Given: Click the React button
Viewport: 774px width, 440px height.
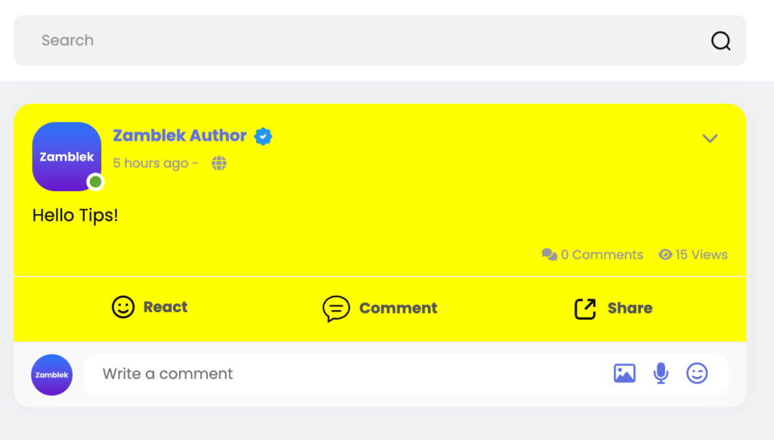Looking at the screenshot, I should [150, 307].
